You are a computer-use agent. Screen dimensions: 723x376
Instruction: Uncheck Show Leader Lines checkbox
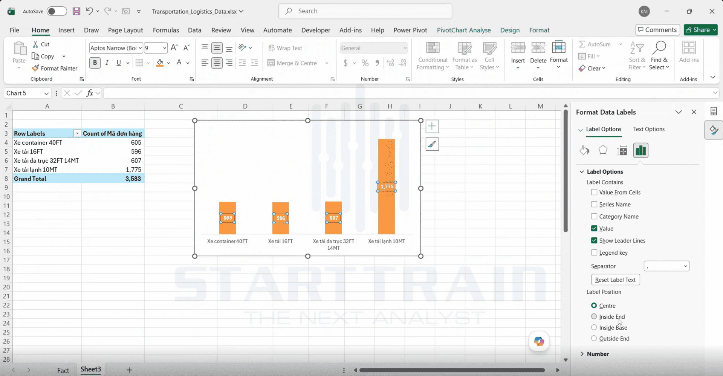(x=594, y=240)
